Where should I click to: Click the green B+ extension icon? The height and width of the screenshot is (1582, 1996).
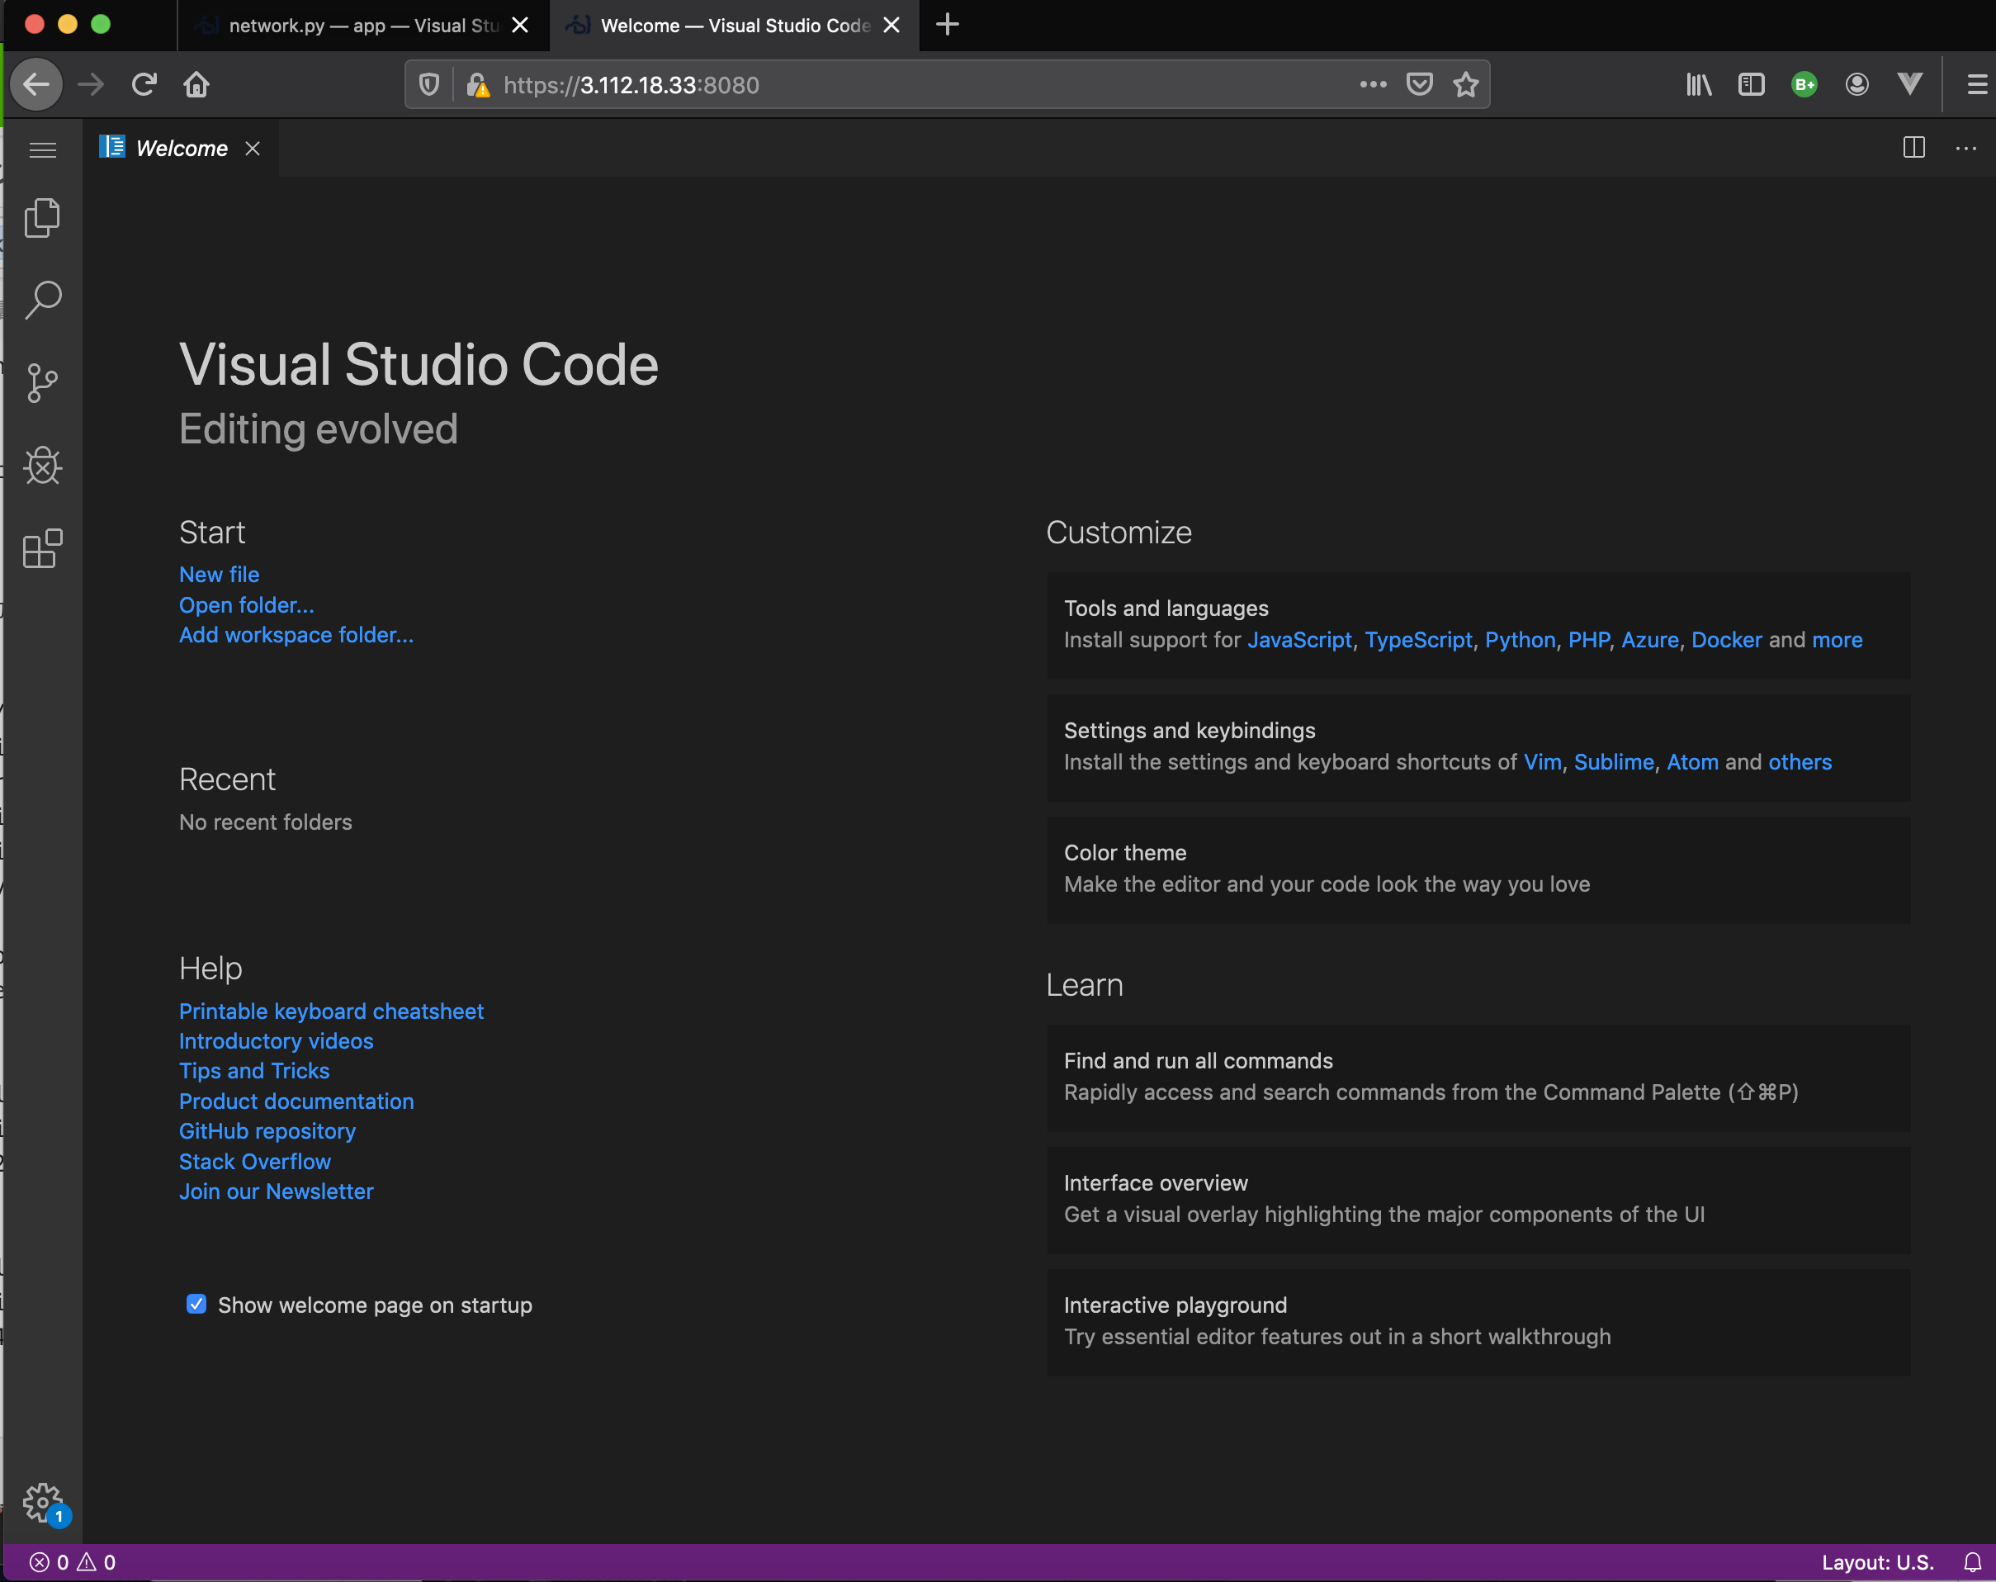click(1804, 84)
